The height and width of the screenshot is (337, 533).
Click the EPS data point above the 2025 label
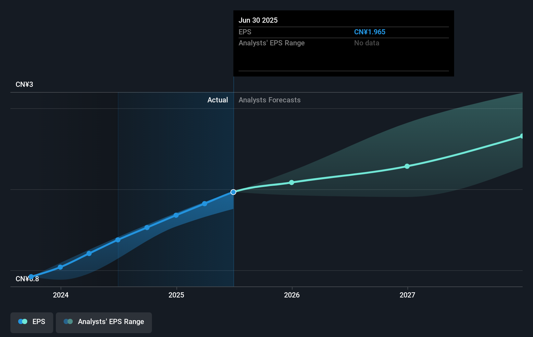(x=176, y=215)
